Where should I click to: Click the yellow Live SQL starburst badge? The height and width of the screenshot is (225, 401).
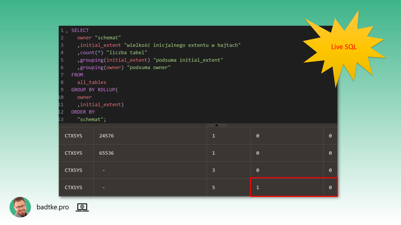[343, 47]
